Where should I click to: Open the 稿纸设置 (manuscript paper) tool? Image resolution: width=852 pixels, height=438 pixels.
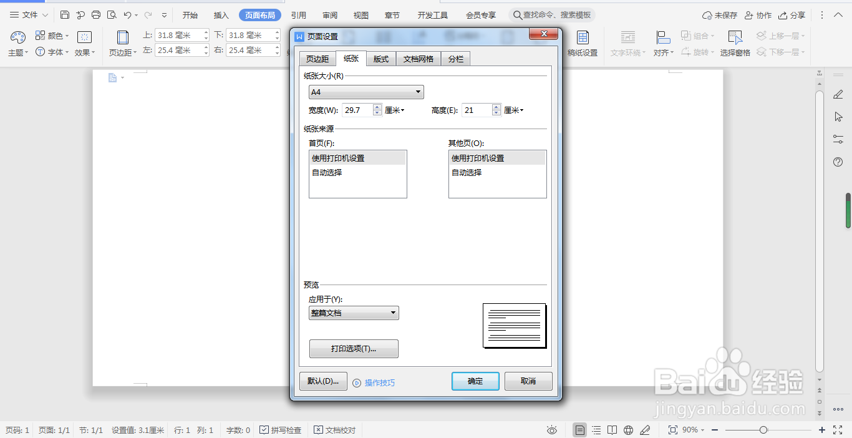583,44
